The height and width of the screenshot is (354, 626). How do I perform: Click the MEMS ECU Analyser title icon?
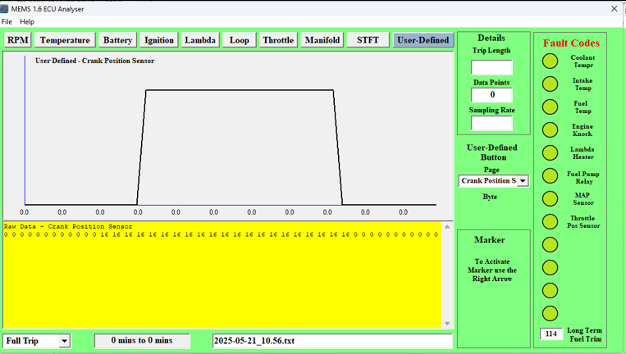pos(4,9)
